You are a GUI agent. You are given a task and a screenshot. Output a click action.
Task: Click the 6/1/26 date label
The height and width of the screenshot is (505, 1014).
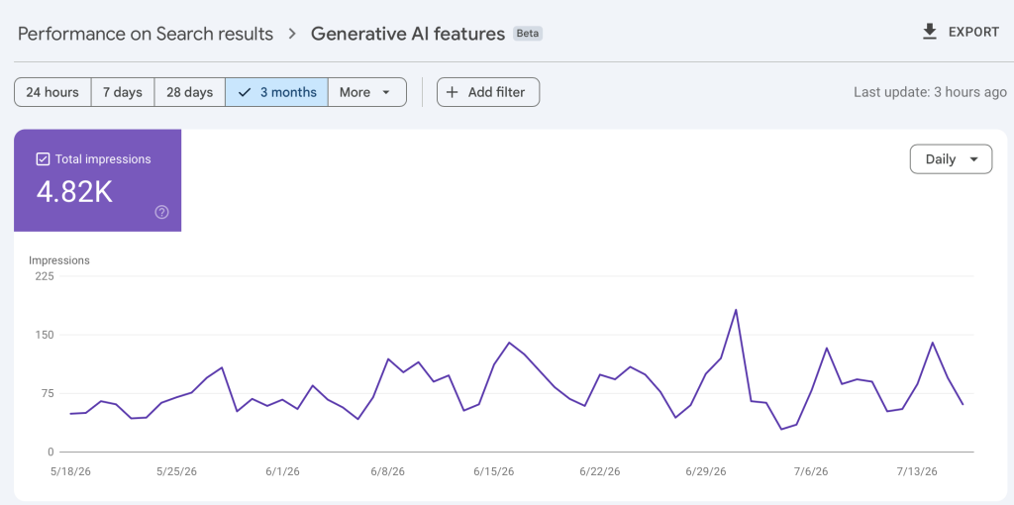(x=282, y=471)
